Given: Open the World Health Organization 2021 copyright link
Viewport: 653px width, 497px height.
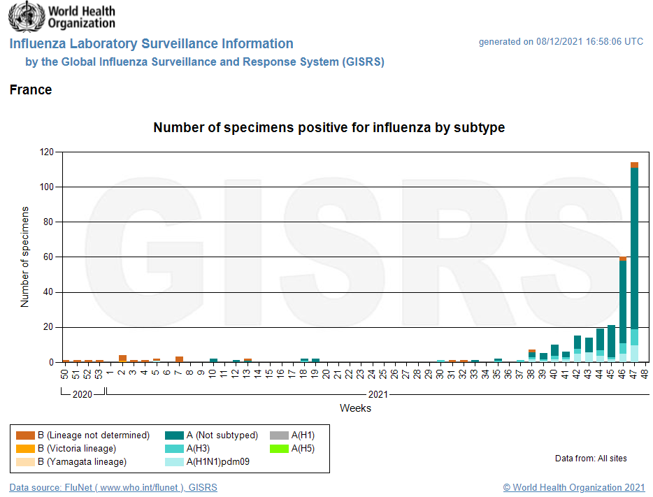Looking at the screenshot, I should (x=574, y=487).
